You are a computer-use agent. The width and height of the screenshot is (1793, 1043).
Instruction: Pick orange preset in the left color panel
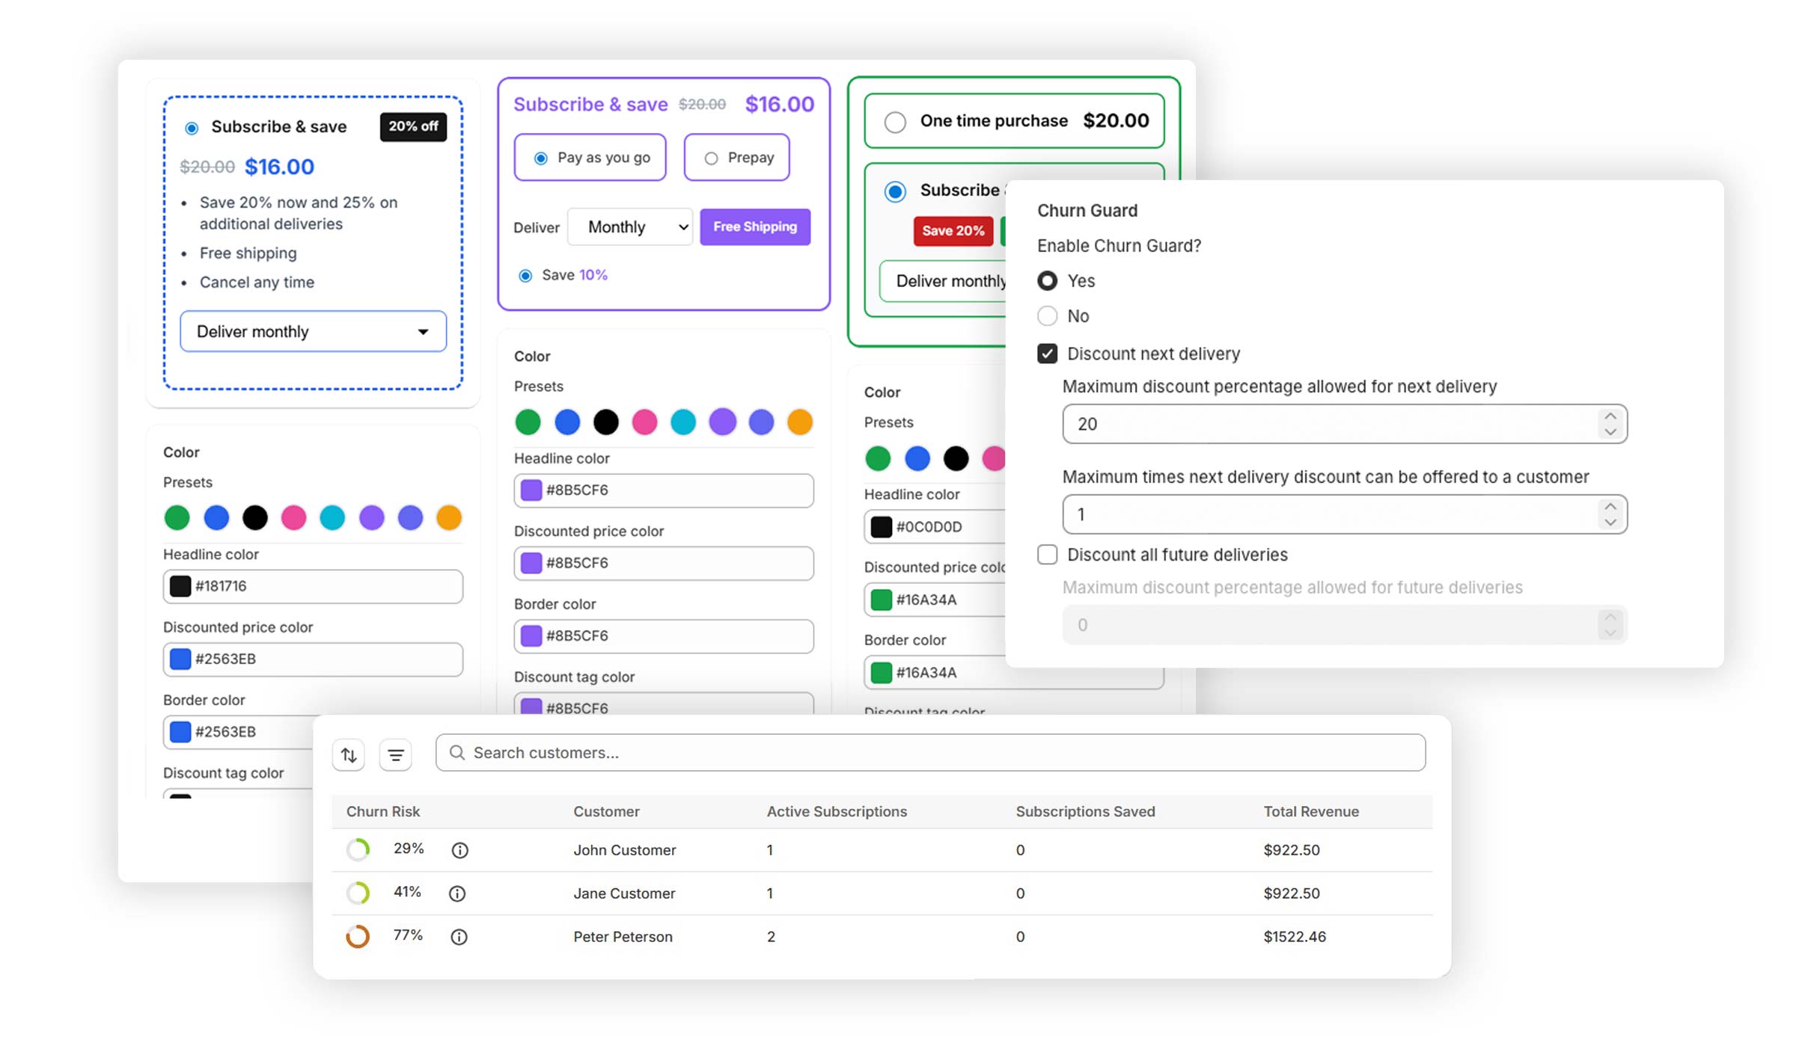[449, 517]
